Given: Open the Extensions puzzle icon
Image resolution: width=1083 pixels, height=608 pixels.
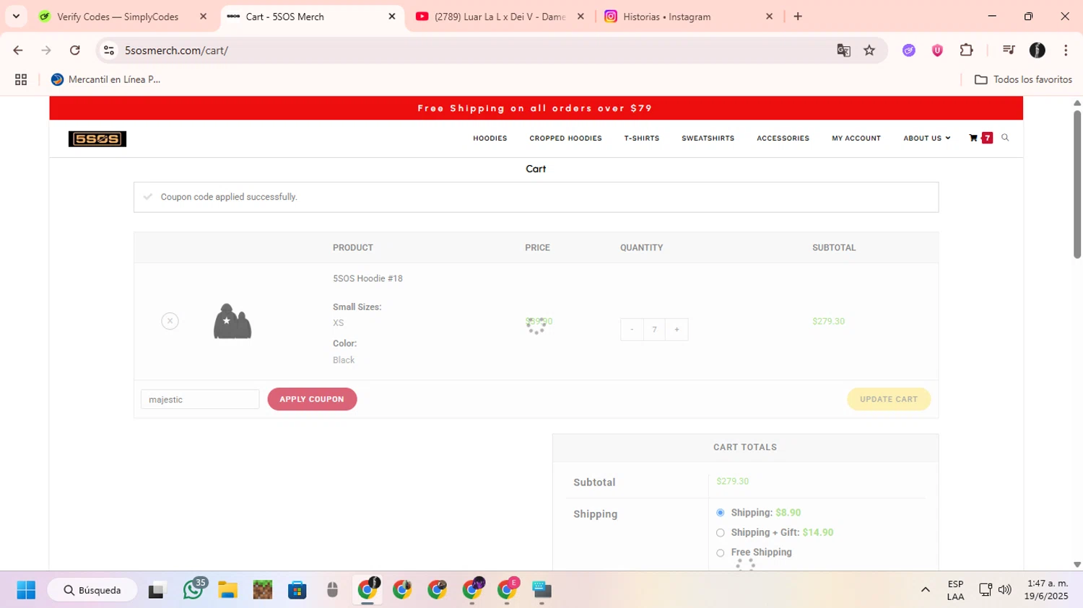Looking at the screenshot, I should tap(966, 50).
